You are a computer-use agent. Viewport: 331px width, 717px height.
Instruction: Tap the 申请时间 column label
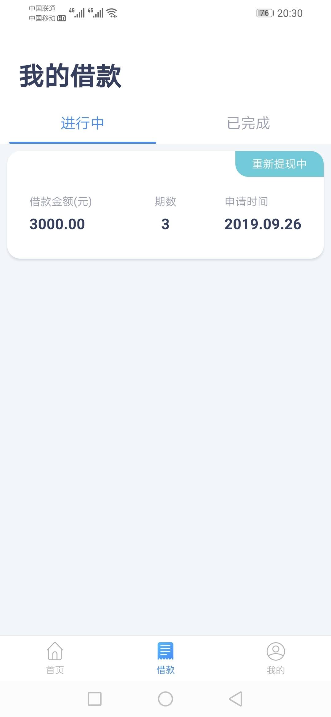click(x=246, y=202)
